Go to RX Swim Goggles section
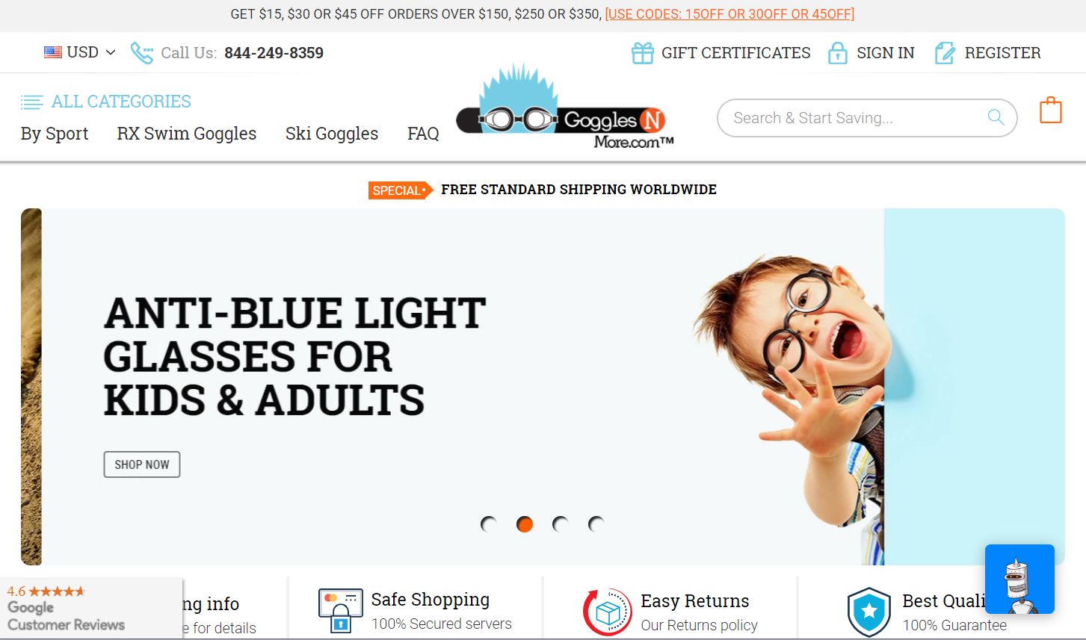 tap(187, 134)
